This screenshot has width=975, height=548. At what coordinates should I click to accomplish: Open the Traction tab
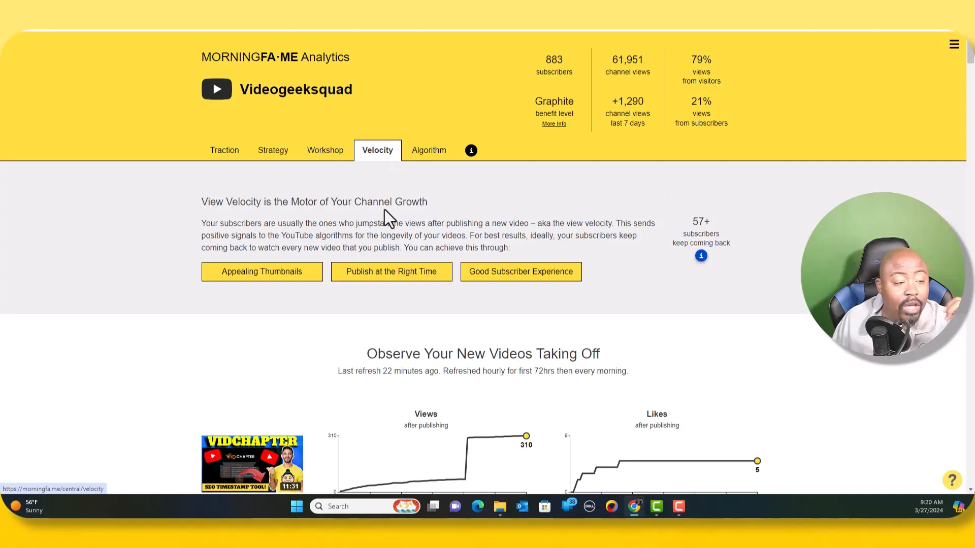[224, 150]
